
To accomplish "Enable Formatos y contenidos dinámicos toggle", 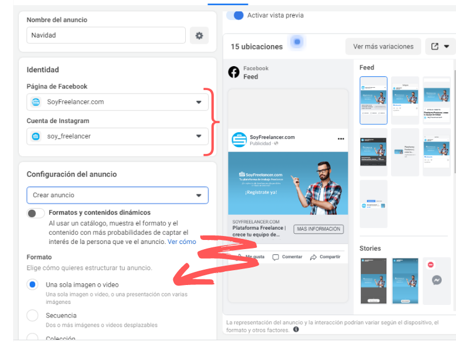I will pyautogui.click(x=35, y=213).
